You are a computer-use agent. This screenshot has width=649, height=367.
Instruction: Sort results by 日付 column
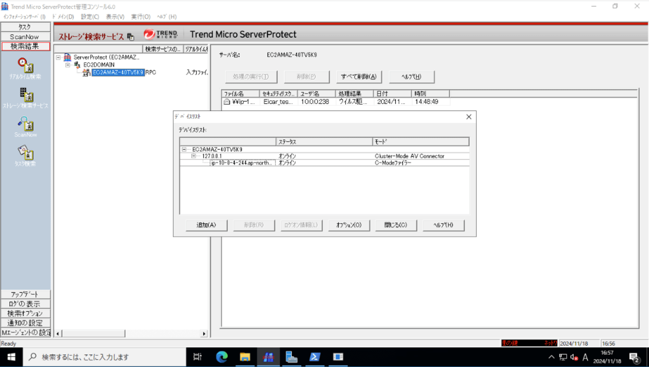click(392, 94)
